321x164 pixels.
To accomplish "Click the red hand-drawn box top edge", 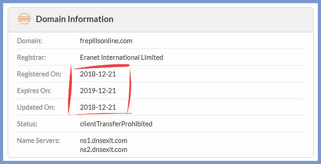I will click(101, 66).
